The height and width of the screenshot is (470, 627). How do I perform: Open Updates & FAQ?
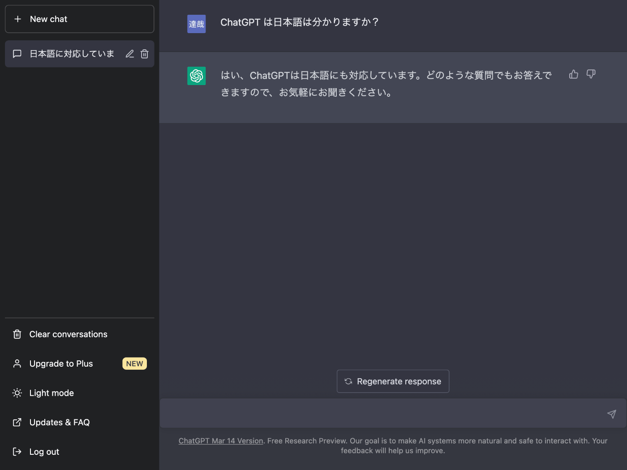click(79, 423)
